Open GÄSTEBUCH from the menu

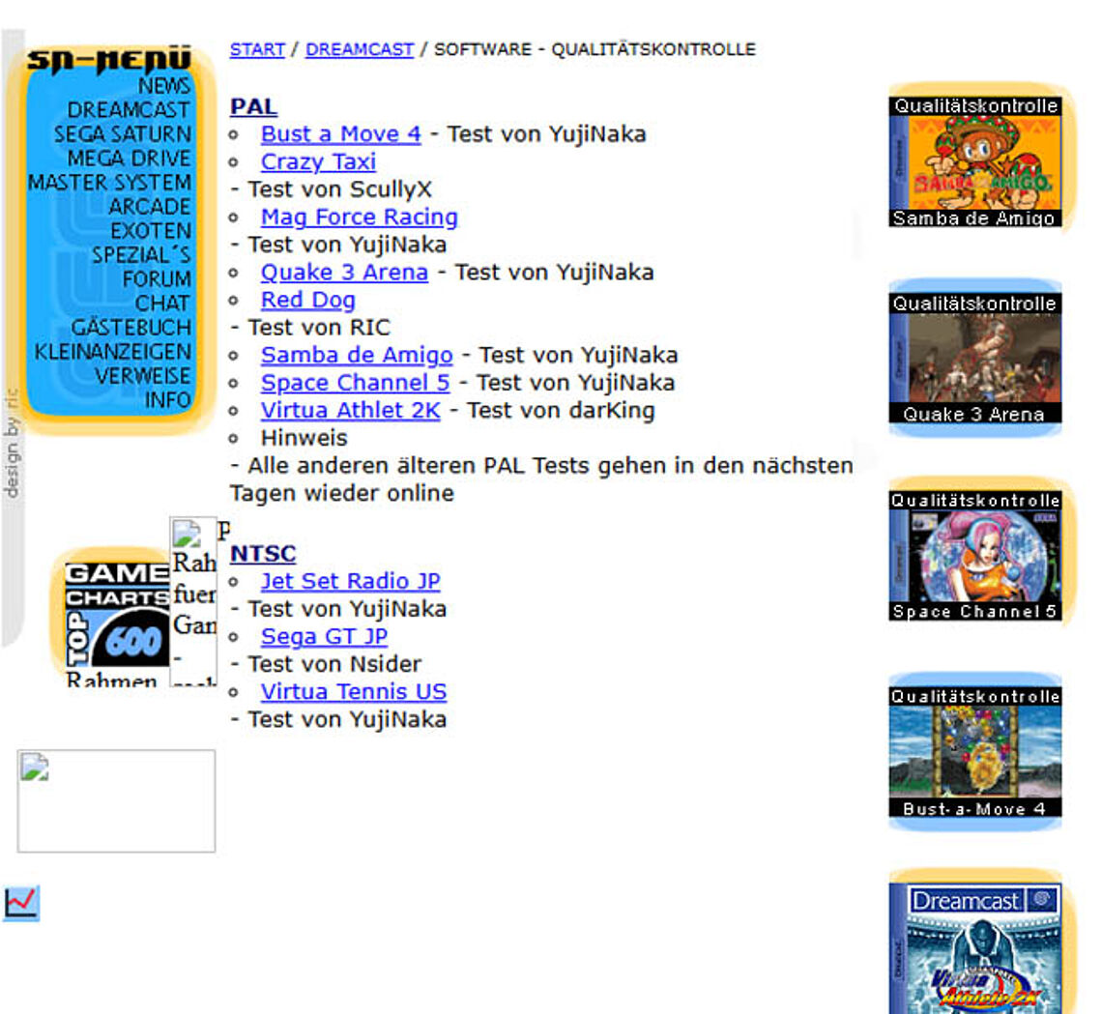point(130,328)
